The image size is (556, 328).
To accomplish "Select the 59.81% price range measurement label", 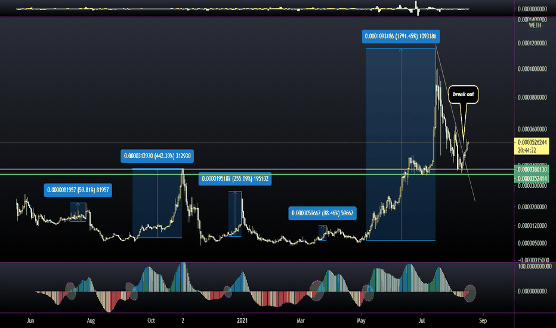I will pyautogui.click(x=78, y=190).
